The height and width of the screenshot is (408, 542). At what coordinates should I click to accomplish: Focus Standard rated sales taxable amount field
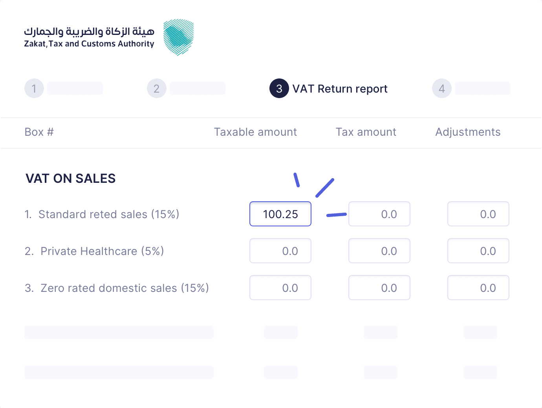pyautogui.click(x=280, y=214)
